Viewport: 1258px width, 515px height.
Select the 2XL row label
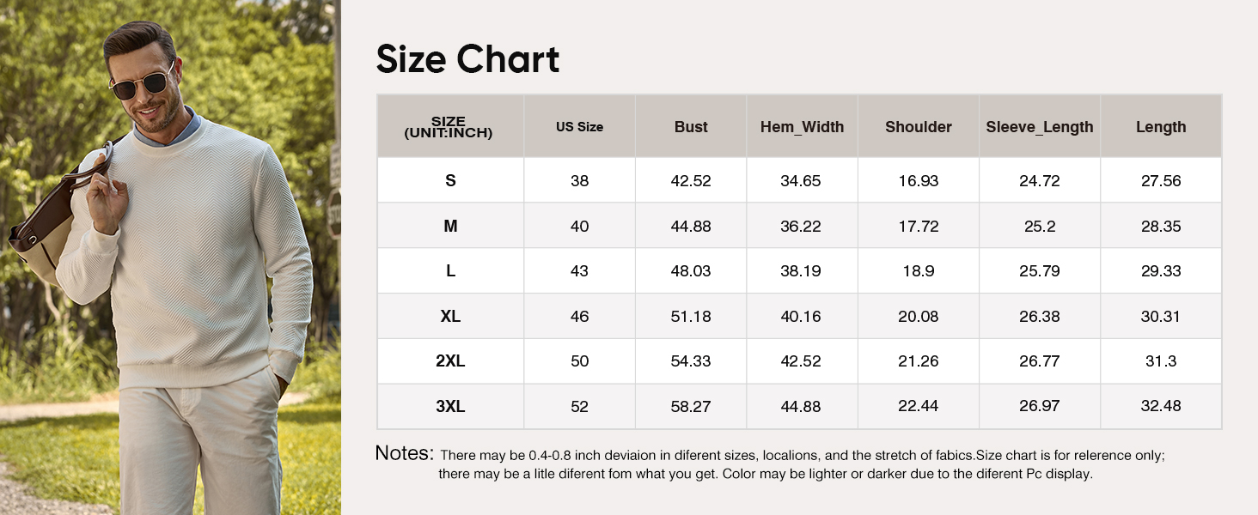pyautogui.click(x=450, y=361)
